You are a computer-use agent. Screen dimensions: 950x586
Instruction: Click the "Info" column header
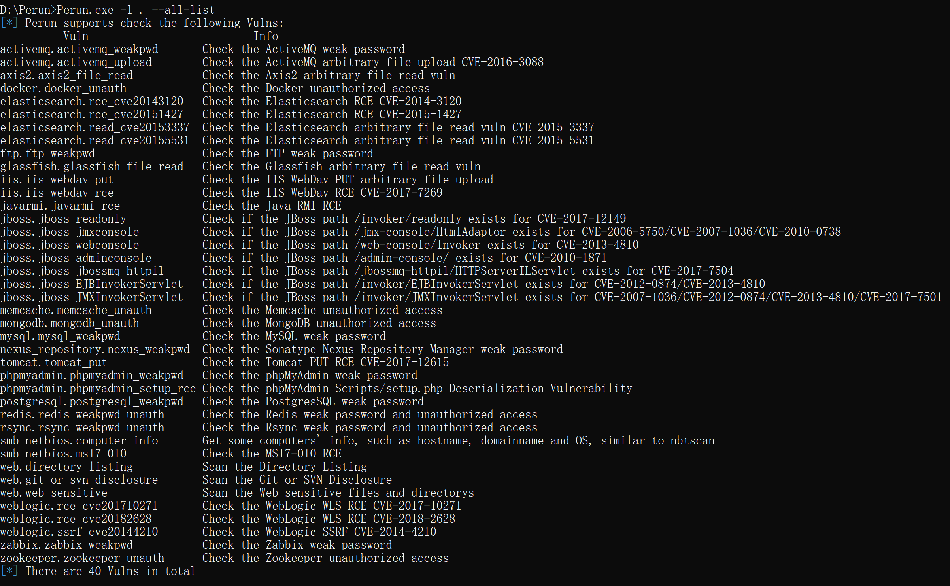coord(266,36)
